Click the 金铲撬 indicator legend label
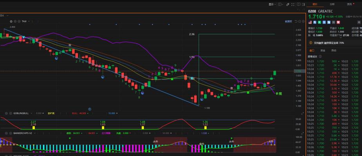362x156 pixels. pyautogui.click(x=51, y=113)
